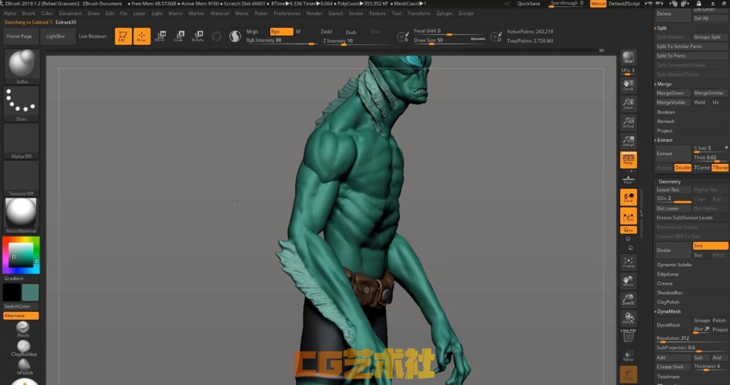This screenshot has height=385, width=730.
Task: Click the Zoom3D icon
Action: tap(628, 300)
